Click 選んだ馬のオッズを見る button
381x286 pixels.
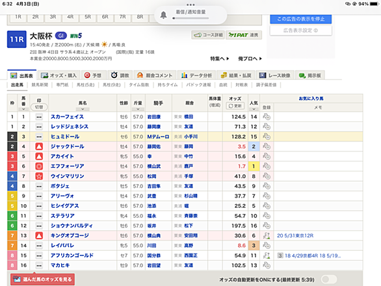pos(42,279)
